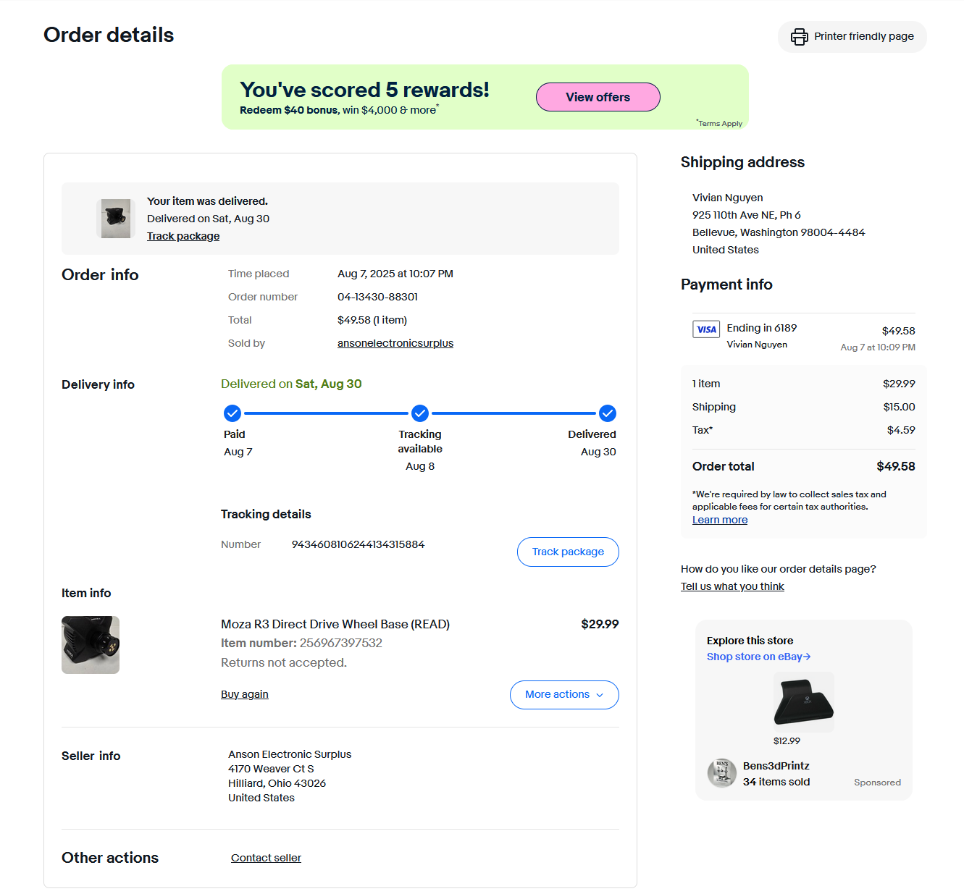Click the Delivered step checkmark
Image resolution: width=964 pixels, height=894 pixels.
[608, 413]
